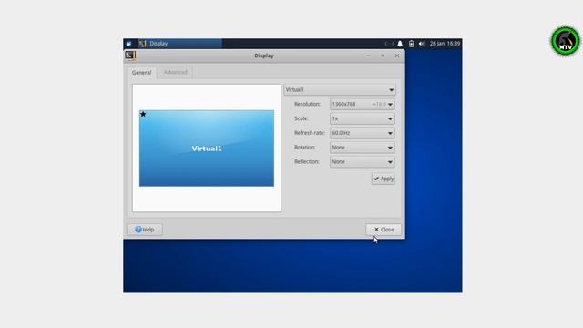The width and height of the screenshot is (583, 328).
Task: Click the 'Scale:' label
Action: pos(302,118)
